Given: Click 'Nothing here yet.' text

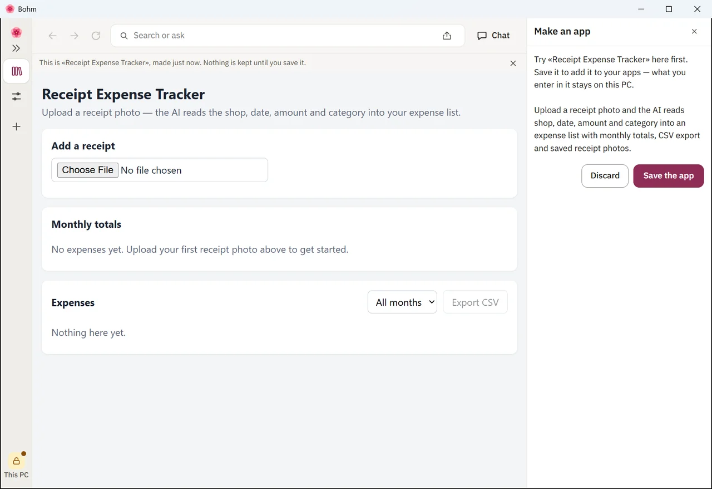Looking at the screenshot, I should pos(88,332).
